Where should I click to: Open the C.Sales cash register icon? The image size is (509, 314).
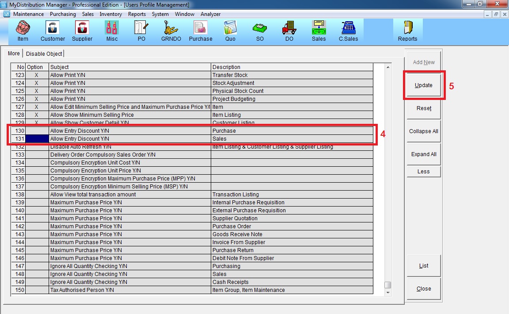point(348,31)
